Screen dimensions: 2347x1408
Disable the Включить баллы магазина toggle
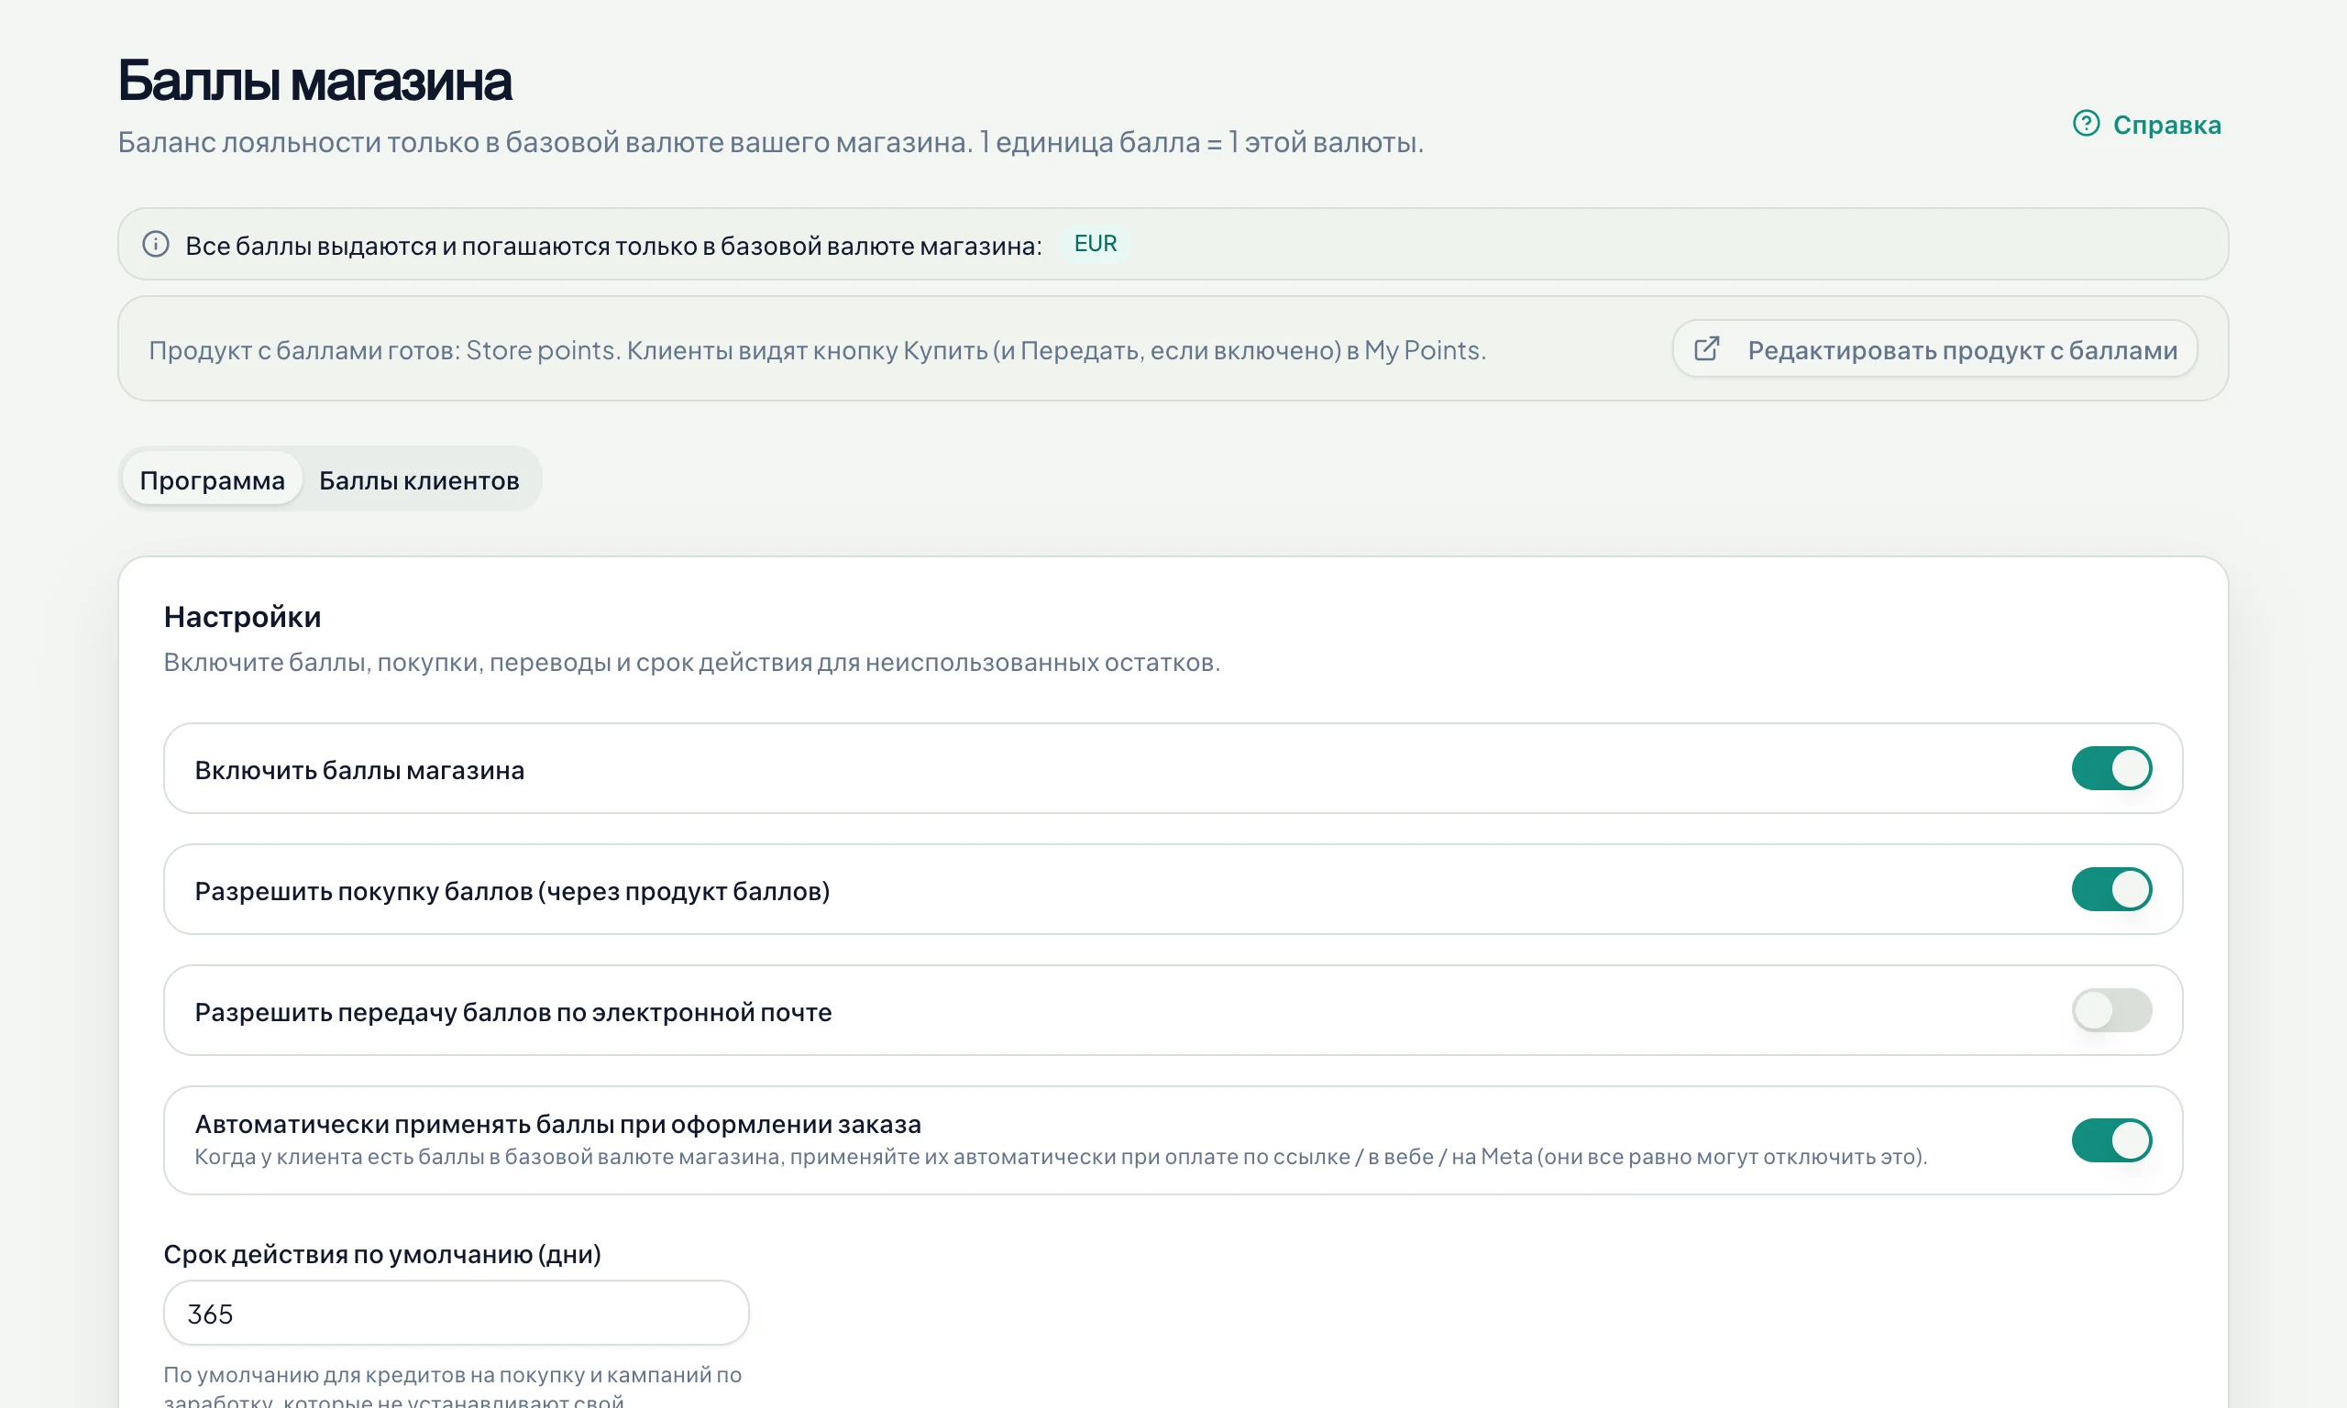coord(2110,768)
